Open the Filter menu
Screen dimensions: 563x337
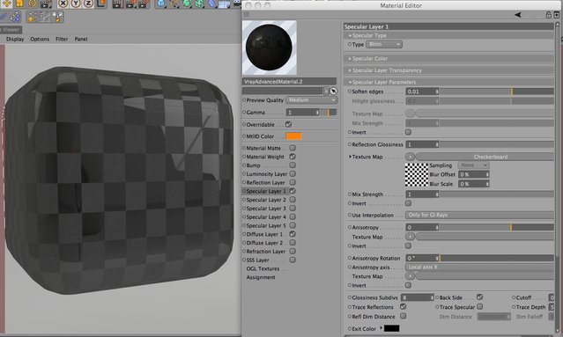(62, 39)
